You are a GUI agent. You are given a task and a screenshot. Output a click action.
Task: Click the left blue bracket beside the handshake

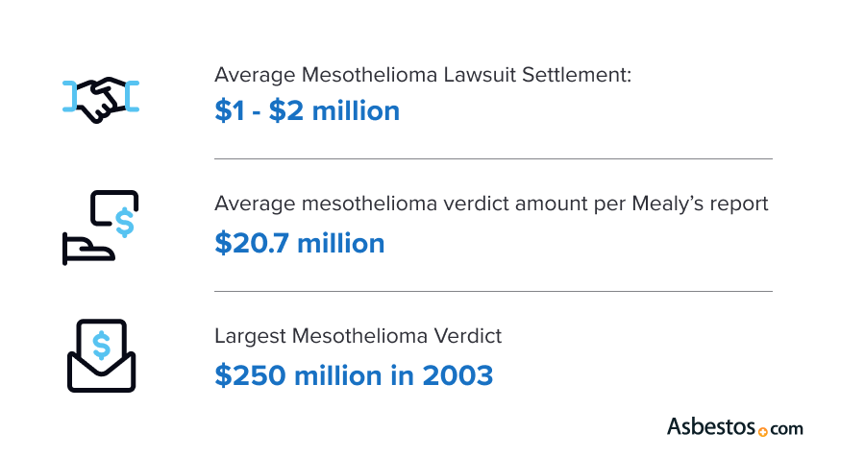point(68,96)
